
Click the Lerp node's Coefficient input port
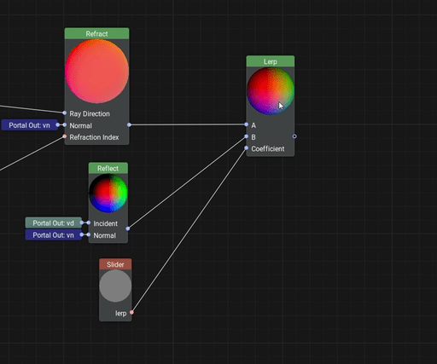click(x=247, y=147)
